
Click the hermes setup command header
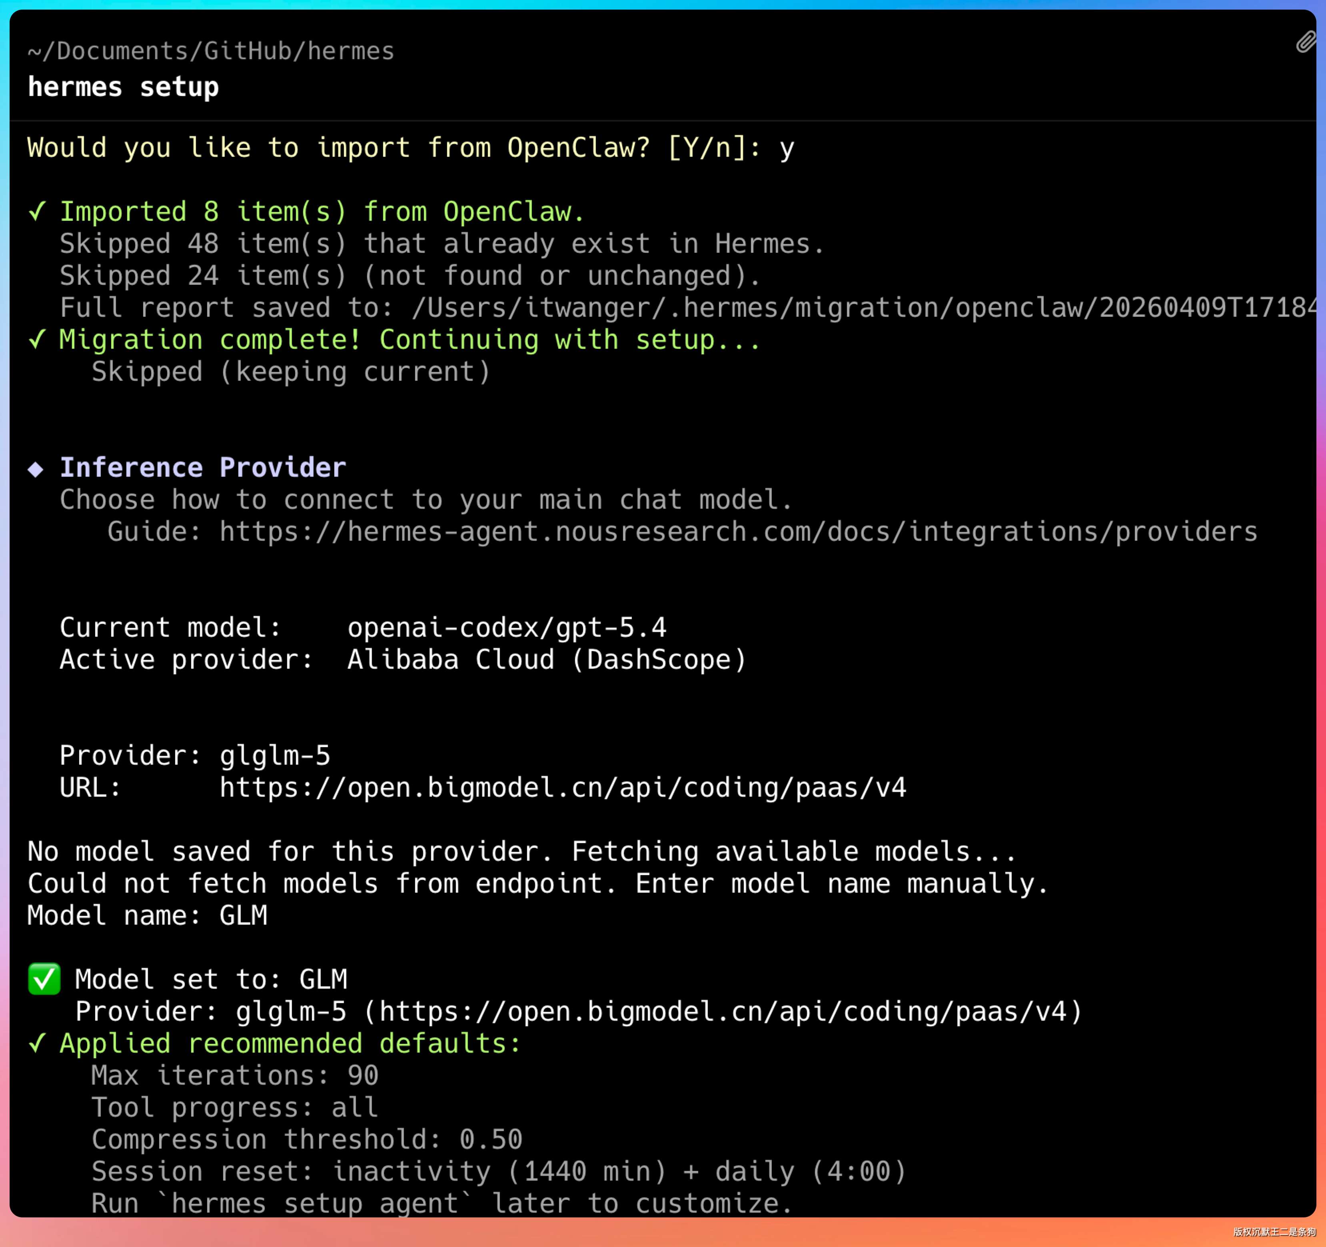(x=124, y=87)
